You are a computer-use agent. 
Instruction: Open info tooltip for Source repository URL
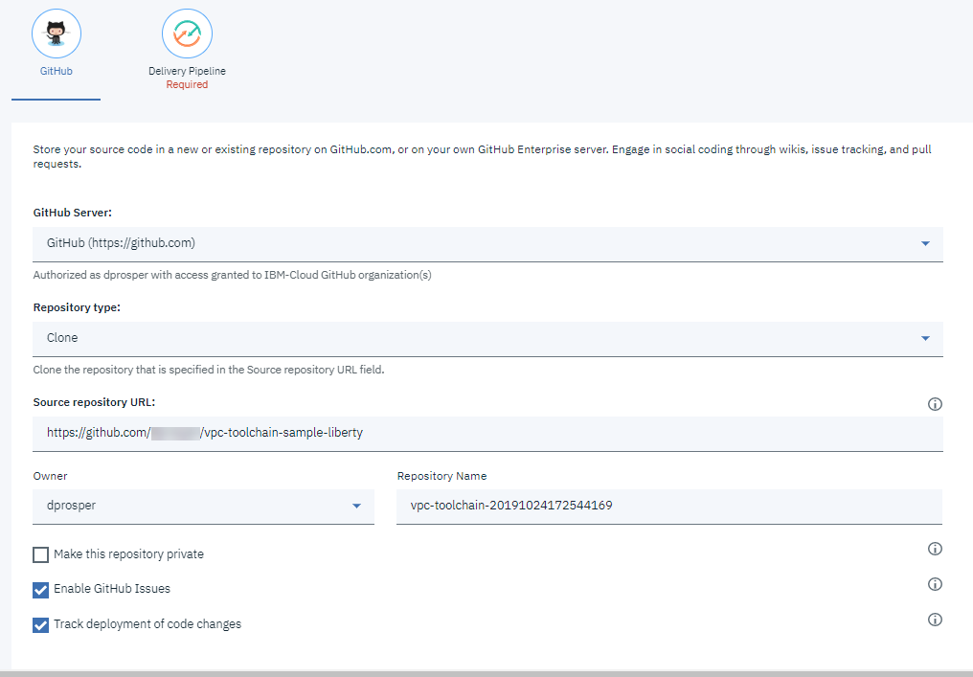[935, 404]
